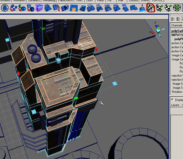The width and height of the screenshot is (183, 159).
Task: Click the INPUTS heading in channel box
Action: coord(177,35)
